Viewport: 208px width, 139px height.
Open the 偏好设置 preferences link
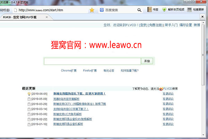click(185, 25)
